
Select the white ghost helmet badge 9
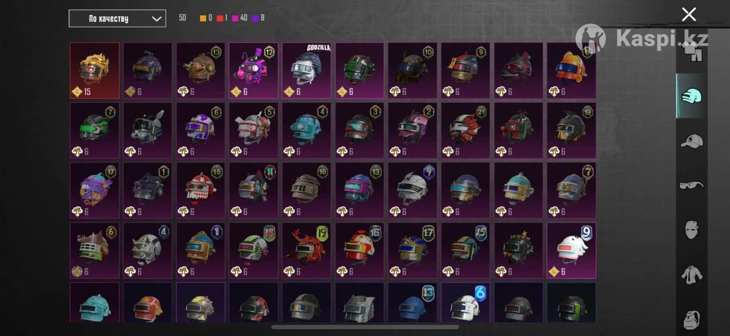pyautogui.click(x=571, y=250)
